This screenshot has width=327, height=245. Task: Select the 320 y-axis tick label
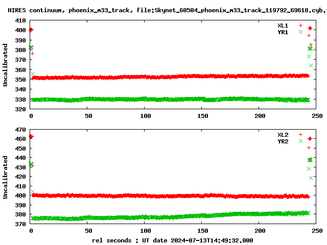[x=20, y=109]
